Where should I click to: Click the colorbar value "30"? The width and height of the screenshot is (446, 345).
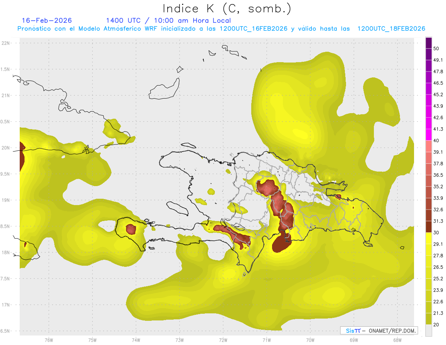436,233
